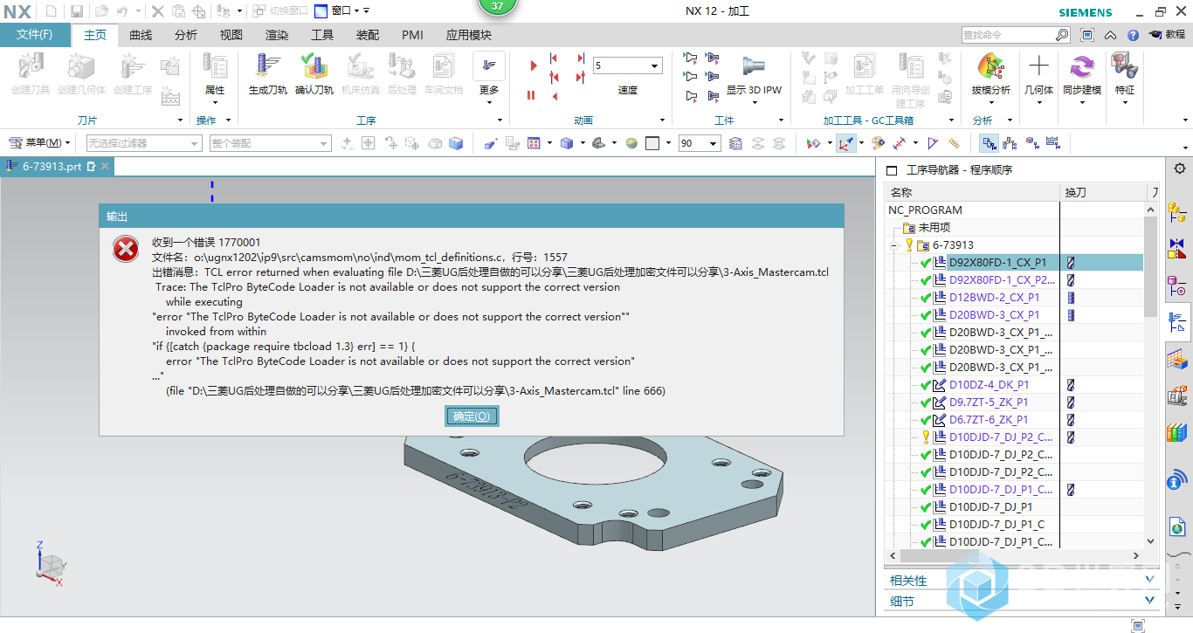
Task: Click the Save icon in title bar
Action: [x=77, y=11]
